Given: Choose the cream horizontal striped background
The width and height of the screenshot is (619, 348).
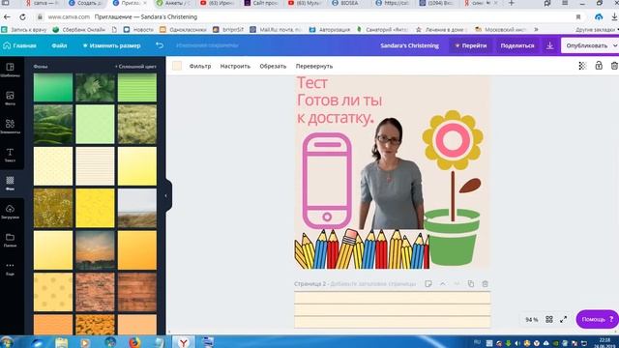Looking at the screenshot, I should coord(95,166).
